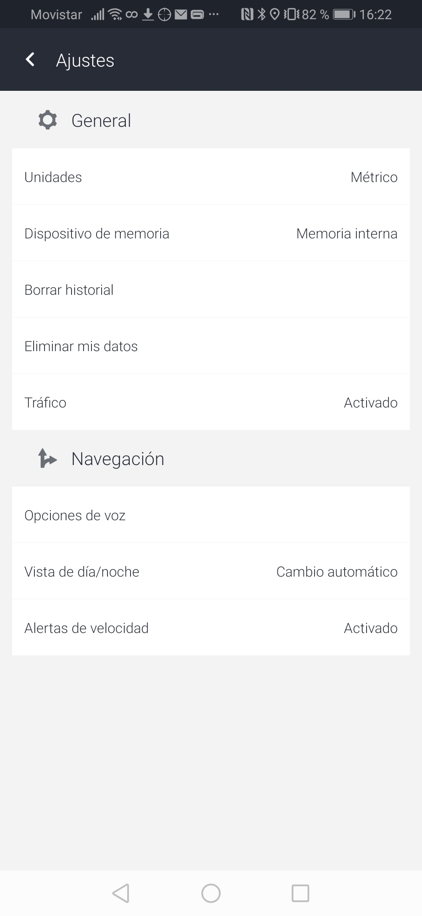Tap the mail envelope icon in status bar
Screen dimensions: 422x916
(x=181, y=15)
